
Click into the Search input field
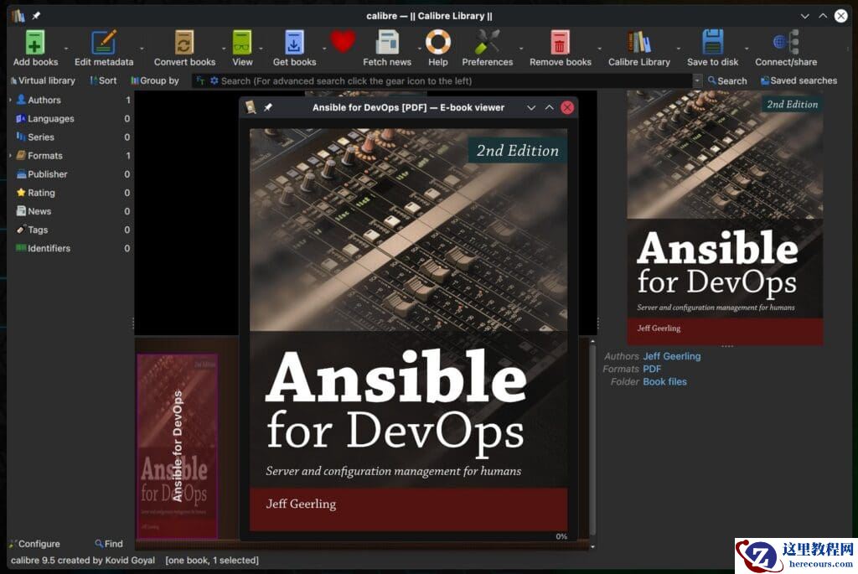point(452,80)
